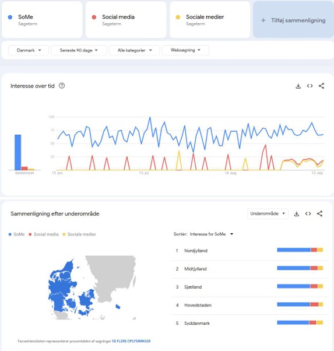Open the Seneste 90 dage time range dropdown
The image size is (334, 351).
[79, 50]
